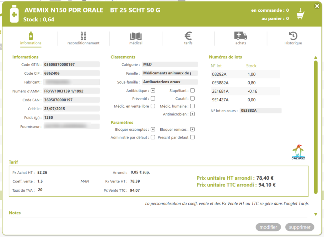Select the Famille field value

click(170, 73)
